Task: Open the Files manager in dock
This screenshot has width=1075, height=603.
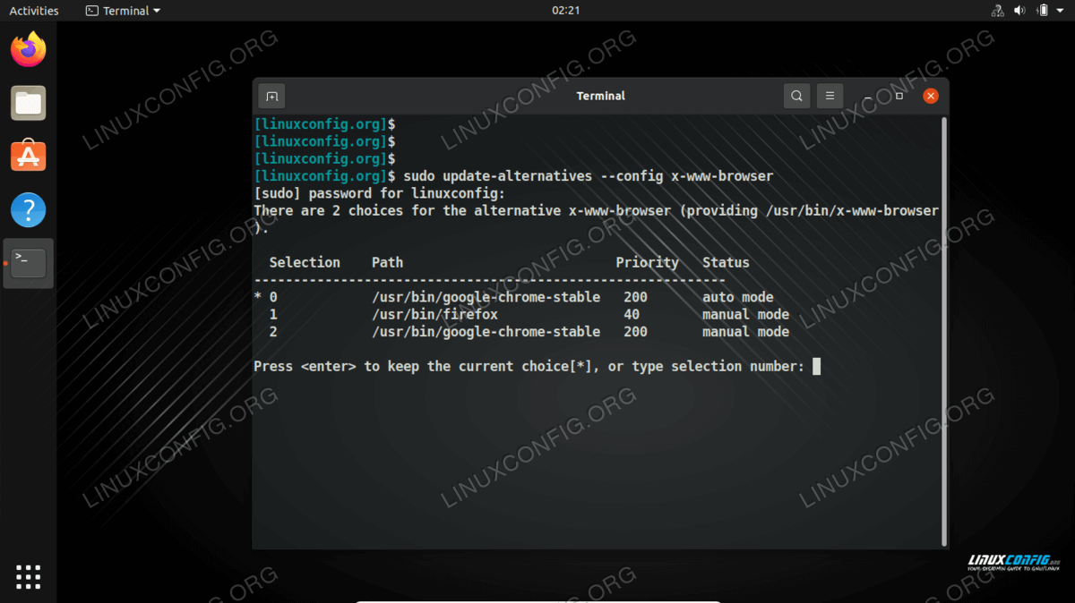Action: coord(29,103)
